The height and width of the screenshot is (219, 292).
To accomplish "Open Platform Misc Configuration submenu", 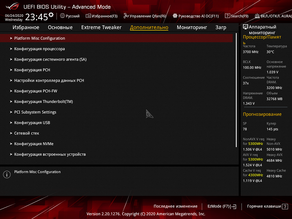I will click(116, 38).
